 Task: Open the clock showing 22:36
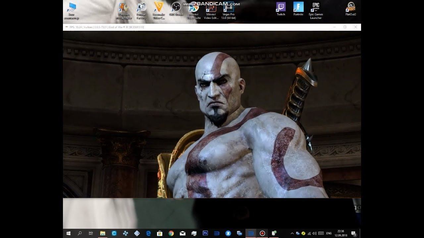[x=341, y=233]
